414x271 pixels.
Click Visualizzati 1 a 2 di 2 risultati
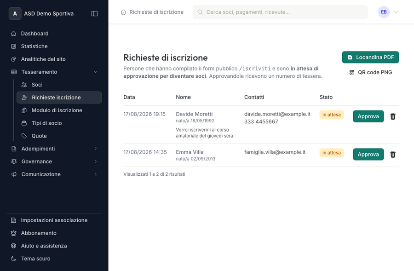154,174
